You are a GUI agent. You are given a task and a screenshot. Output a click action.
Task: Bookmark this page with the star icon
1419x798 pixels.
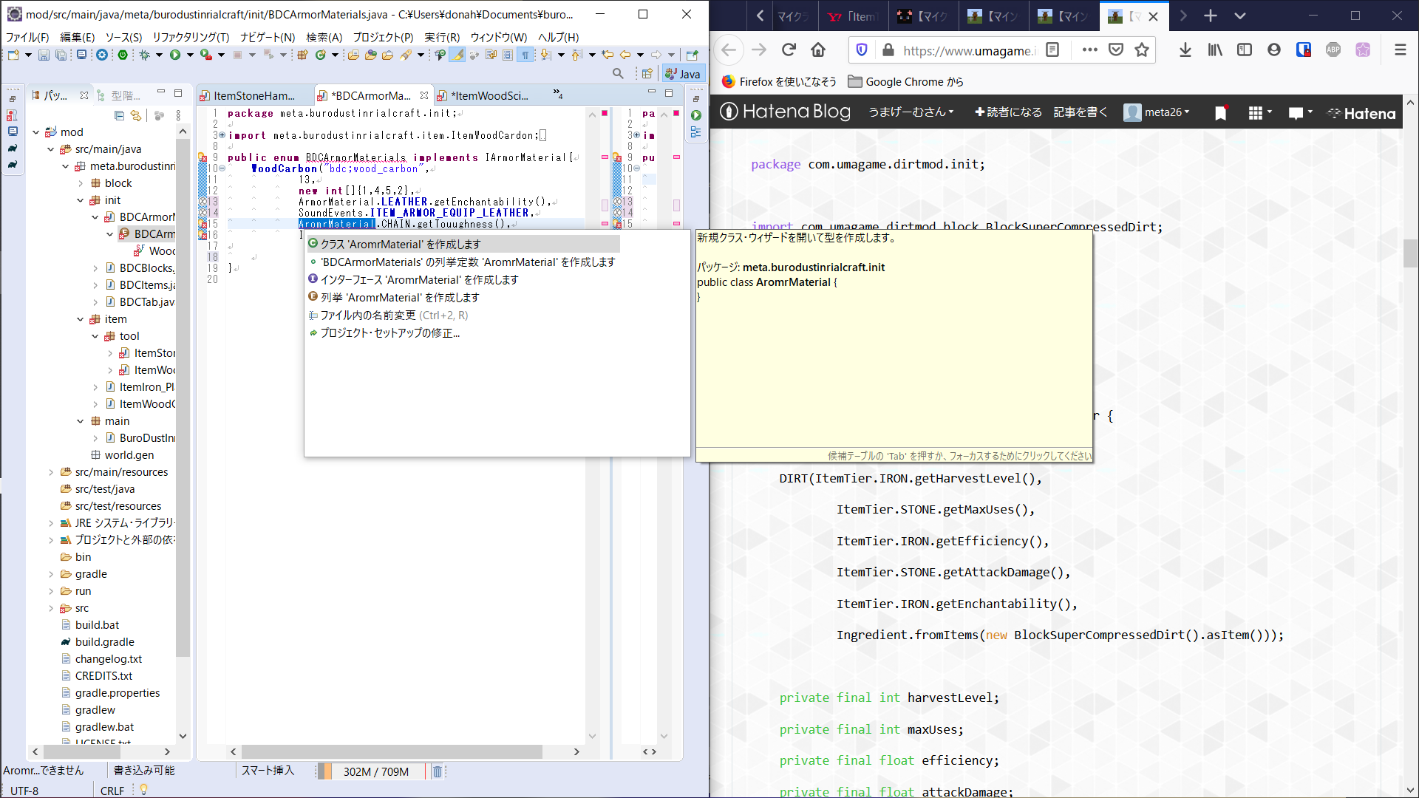[1142, 50]
